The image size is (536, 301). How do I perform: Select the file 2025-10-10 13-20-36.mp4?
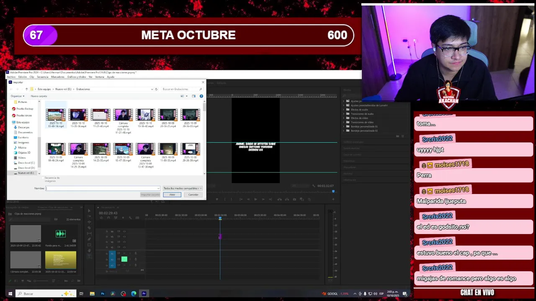click(x=78, y=118)
